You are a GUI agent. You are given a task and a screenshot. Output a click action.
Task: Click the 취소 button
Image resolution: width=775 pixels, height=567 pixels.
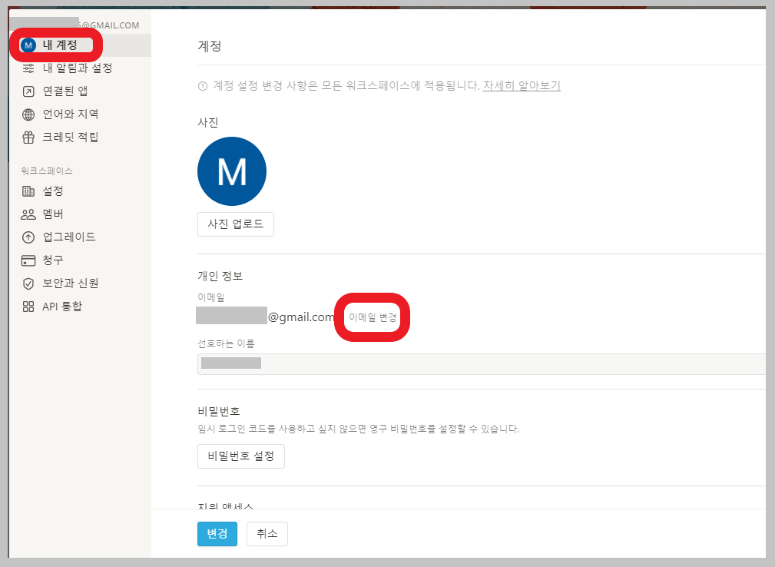coord(267,533)
